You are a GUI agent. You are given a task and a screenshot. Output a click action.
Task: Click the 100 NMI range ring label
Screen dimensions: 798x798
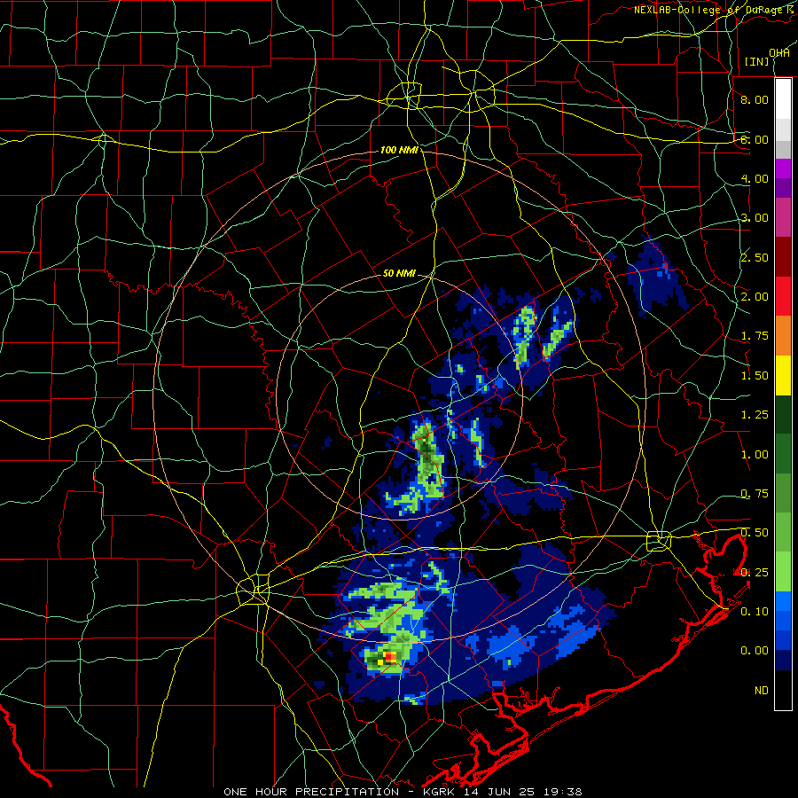pos(400,150)
